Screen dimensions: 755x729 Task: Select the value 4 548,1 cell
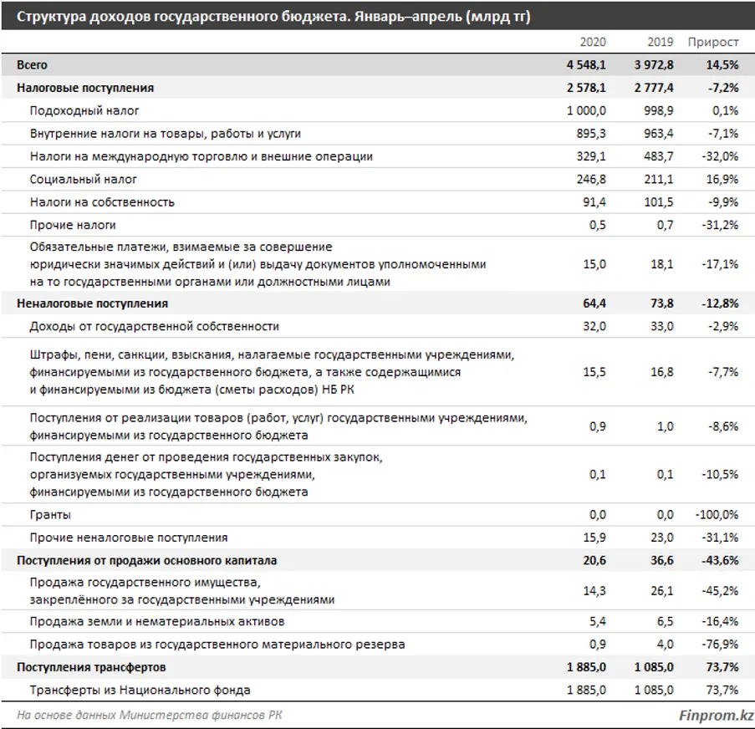(x=585, y=64)
